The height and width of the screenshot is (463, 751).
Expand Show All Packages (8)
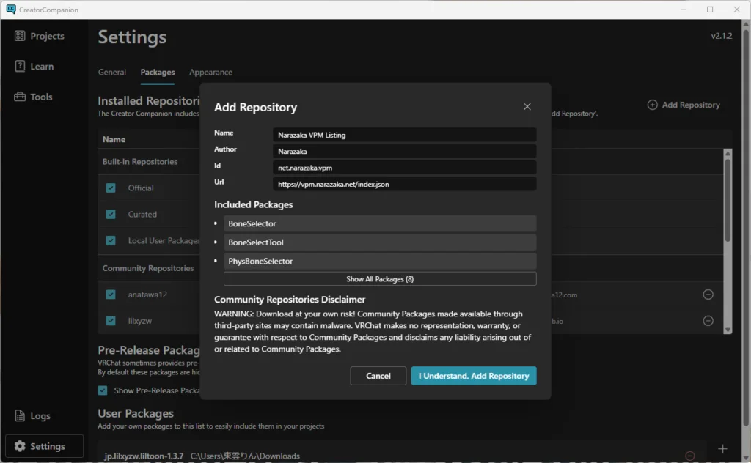click(x=380, y=279)
